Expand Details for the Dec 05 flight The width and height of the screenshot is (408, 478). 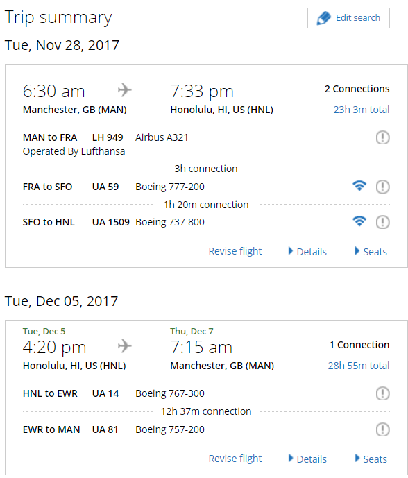point(307,459)
